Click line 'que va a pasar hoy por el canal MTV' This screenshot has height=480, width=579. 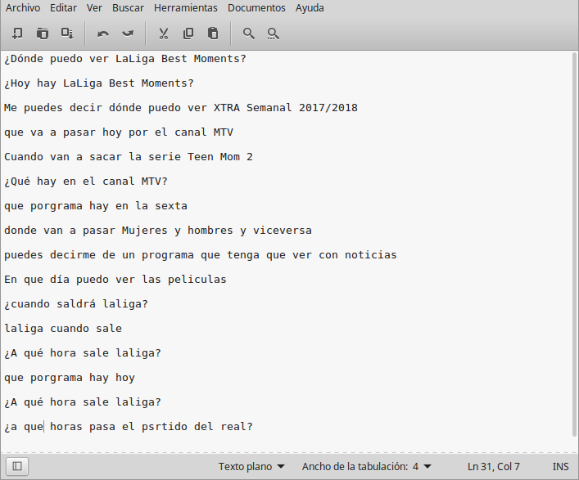point(119,132)
